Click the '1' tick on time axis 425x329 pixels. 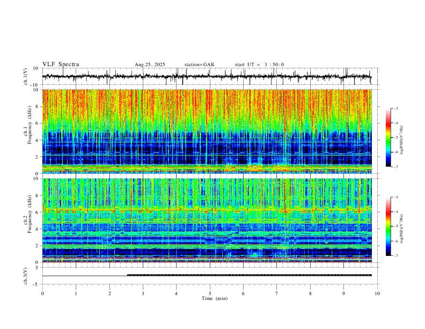tap(76, 294)
